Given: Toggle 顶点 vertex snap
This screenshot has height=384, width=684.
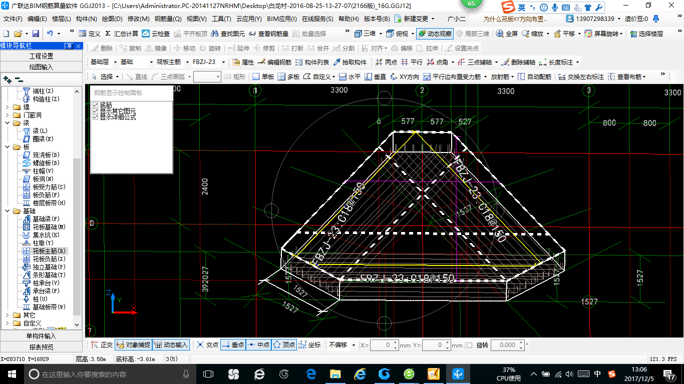Looking at the screenshot, I should (x=284, y=345).
